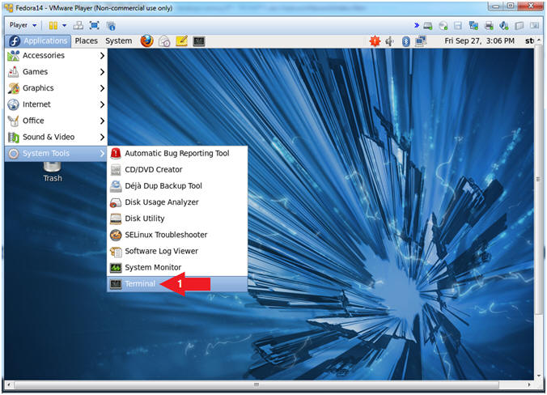Screen dimensions: 547x395
Task: Click the send Ctrl+Alt+Del toolbar icon
Action: click(x=78, y=25)
